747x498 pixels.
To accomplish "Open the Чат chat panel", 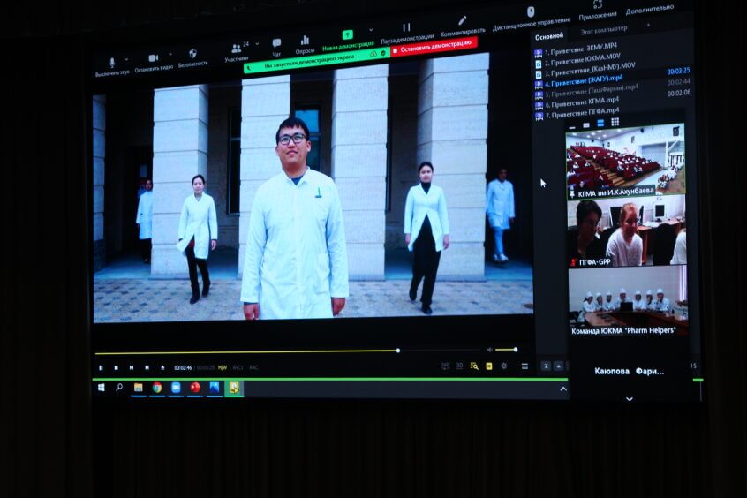I will point(276,44).
